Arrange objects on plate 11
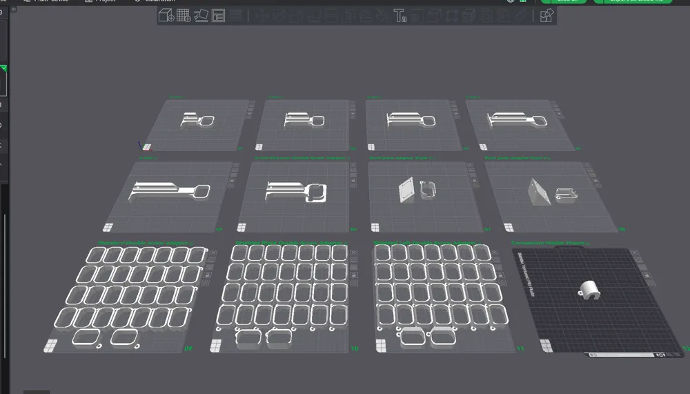Viewport: 690px width, 394px height. (498, 268)
